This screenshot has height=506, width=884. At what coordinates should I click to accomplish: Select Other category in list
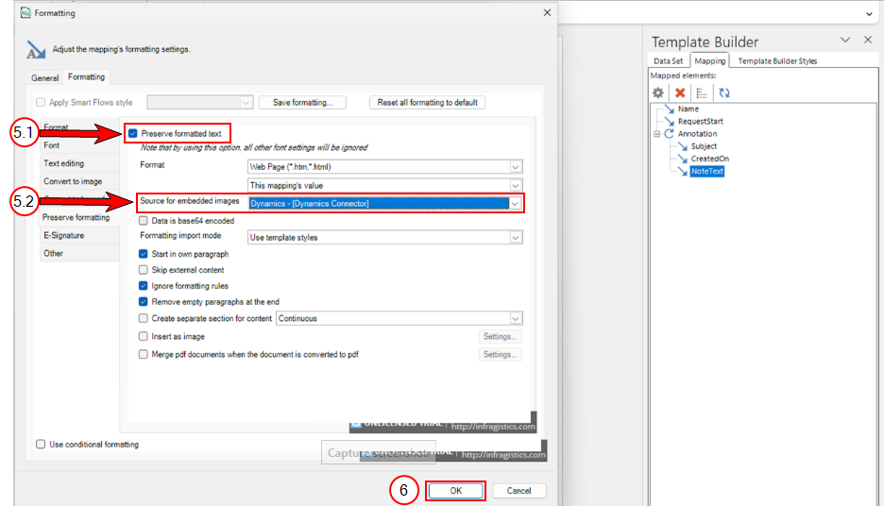(79, 254)
